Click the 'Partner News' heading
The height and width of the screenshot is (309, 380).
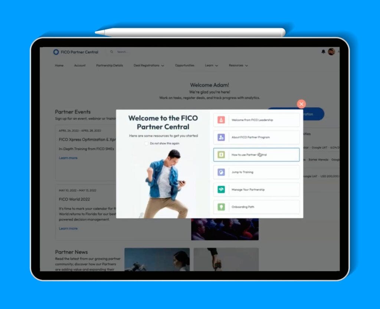pos(71,252)
